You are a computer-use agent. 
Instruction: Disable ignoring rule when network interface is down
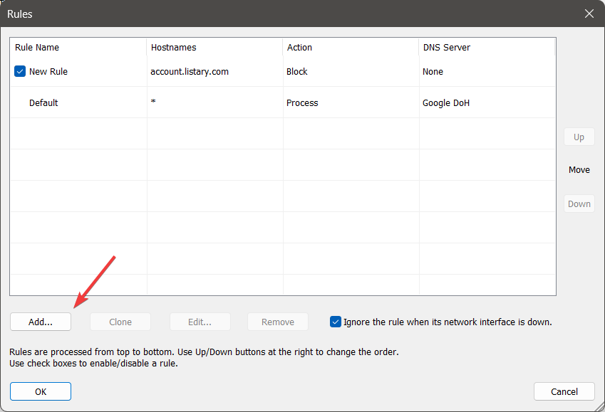click(x=336, y=322)
